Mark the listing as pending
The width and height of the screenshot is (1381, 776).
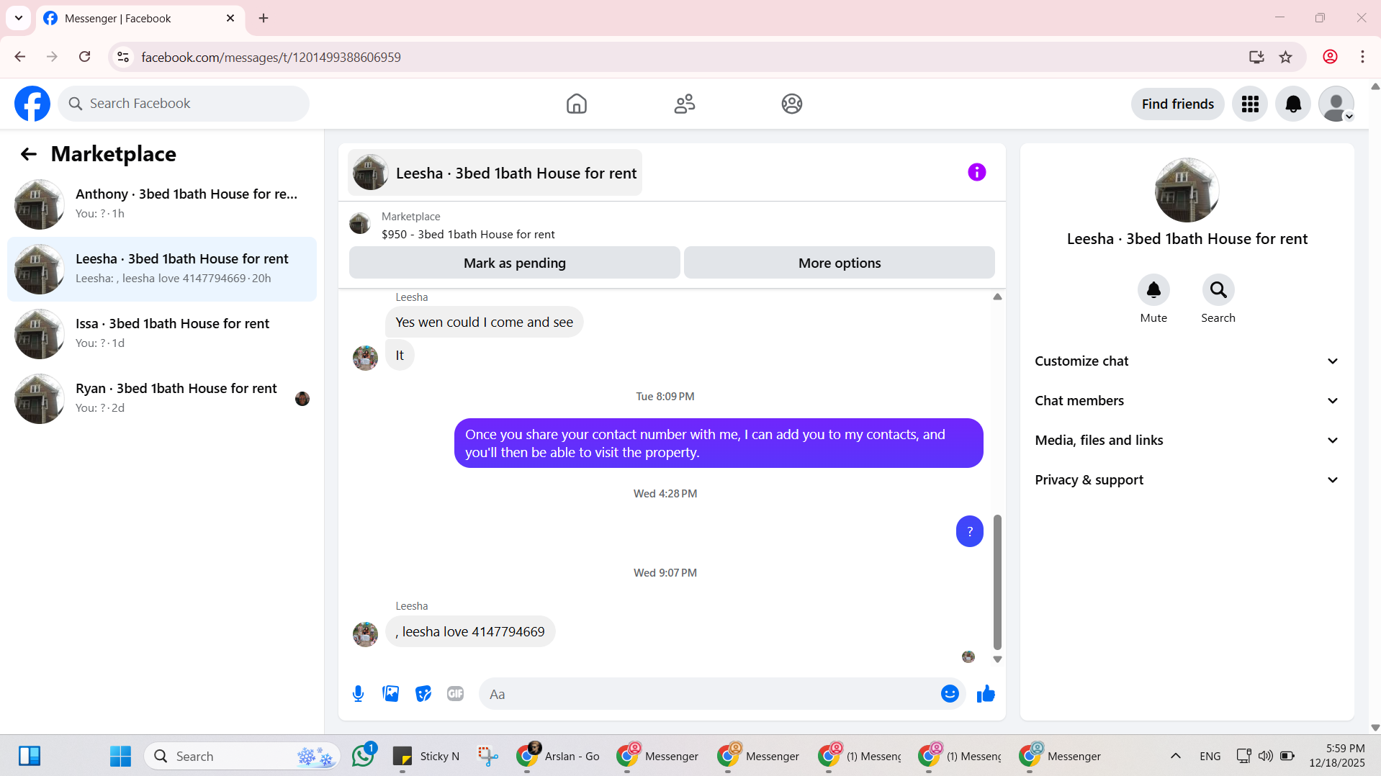tap(514, 263)
